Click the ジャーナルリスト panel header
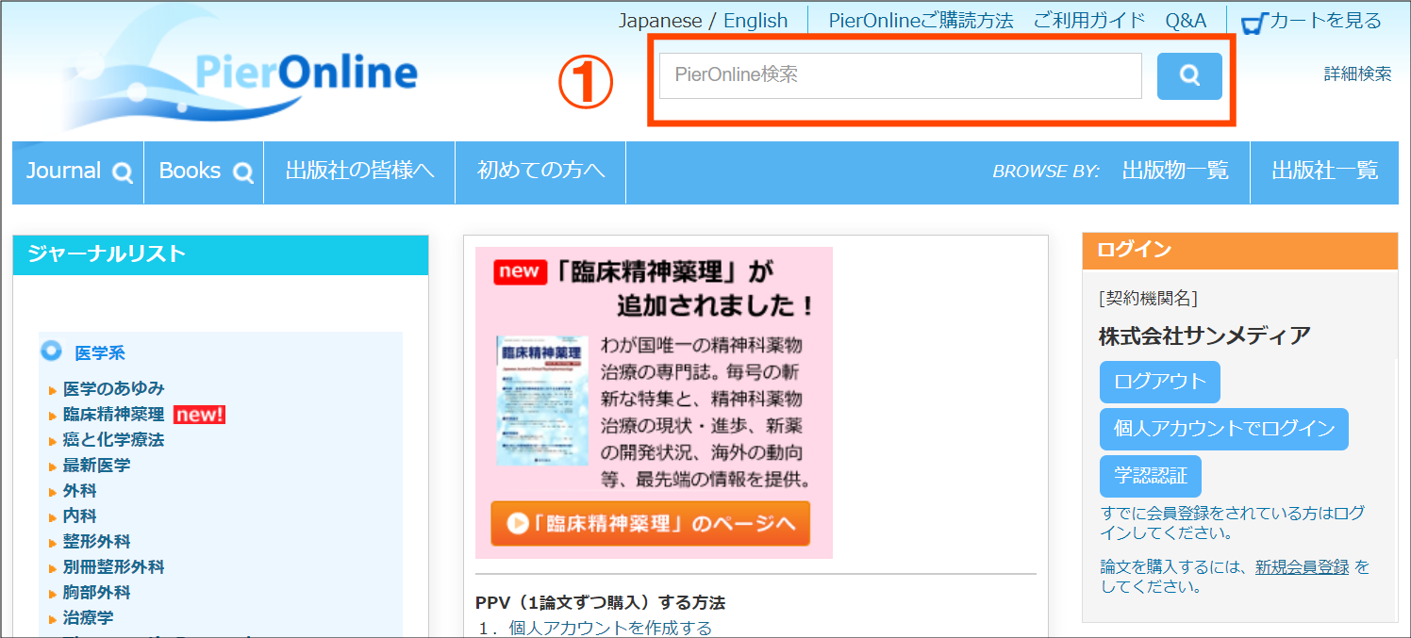 [x=221, y=254]
